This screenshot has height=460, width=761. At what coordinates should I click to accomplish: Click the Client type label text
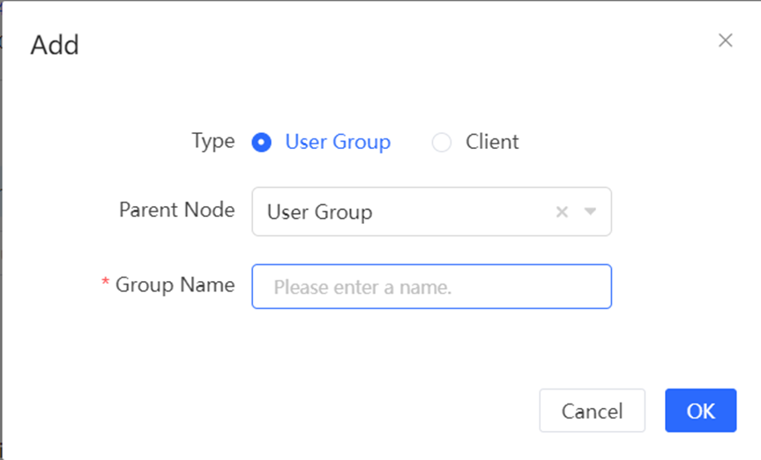[x=492, y=142]
